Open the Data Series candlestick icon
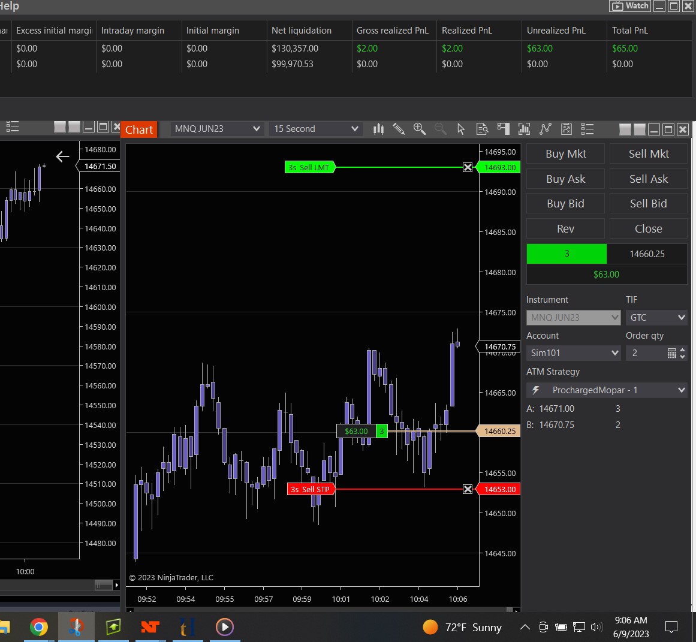The height and width of the screenshot is (642, 696). [x=378, y=129]
